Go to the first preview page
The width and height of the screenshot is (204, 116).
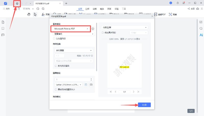111,92
